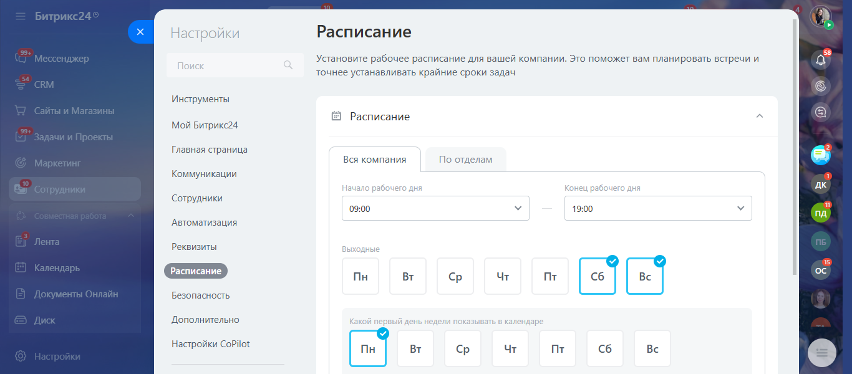Open the Диск icon in the sidebar
852x374 pixels.
tap(21, 320)
